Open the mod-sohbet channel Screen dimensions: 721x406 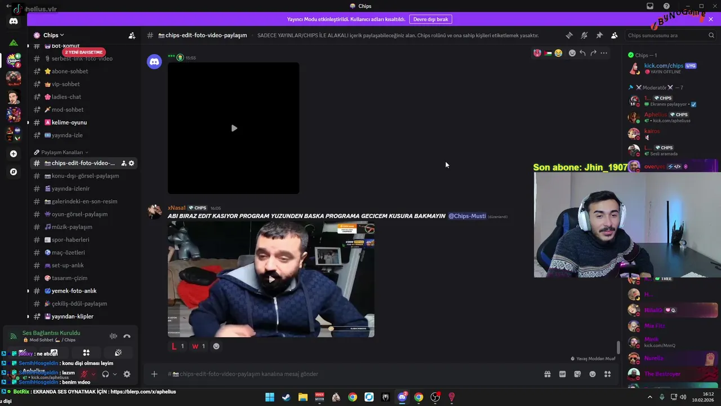click(x=82, y=110)
